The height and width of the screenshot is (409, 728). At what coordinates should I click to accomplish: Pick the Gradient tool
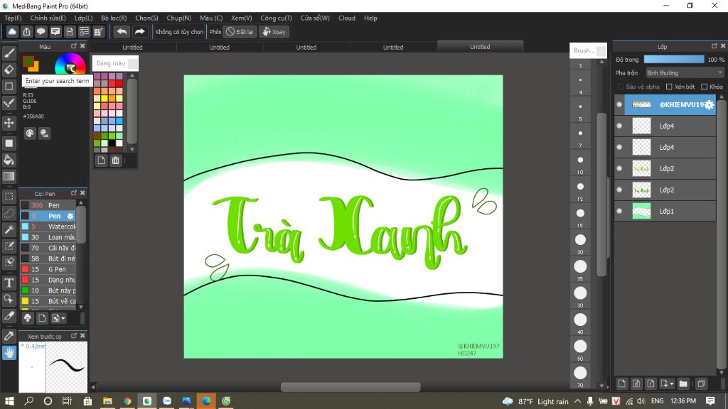pyautogui.click(x=9, y=176)
